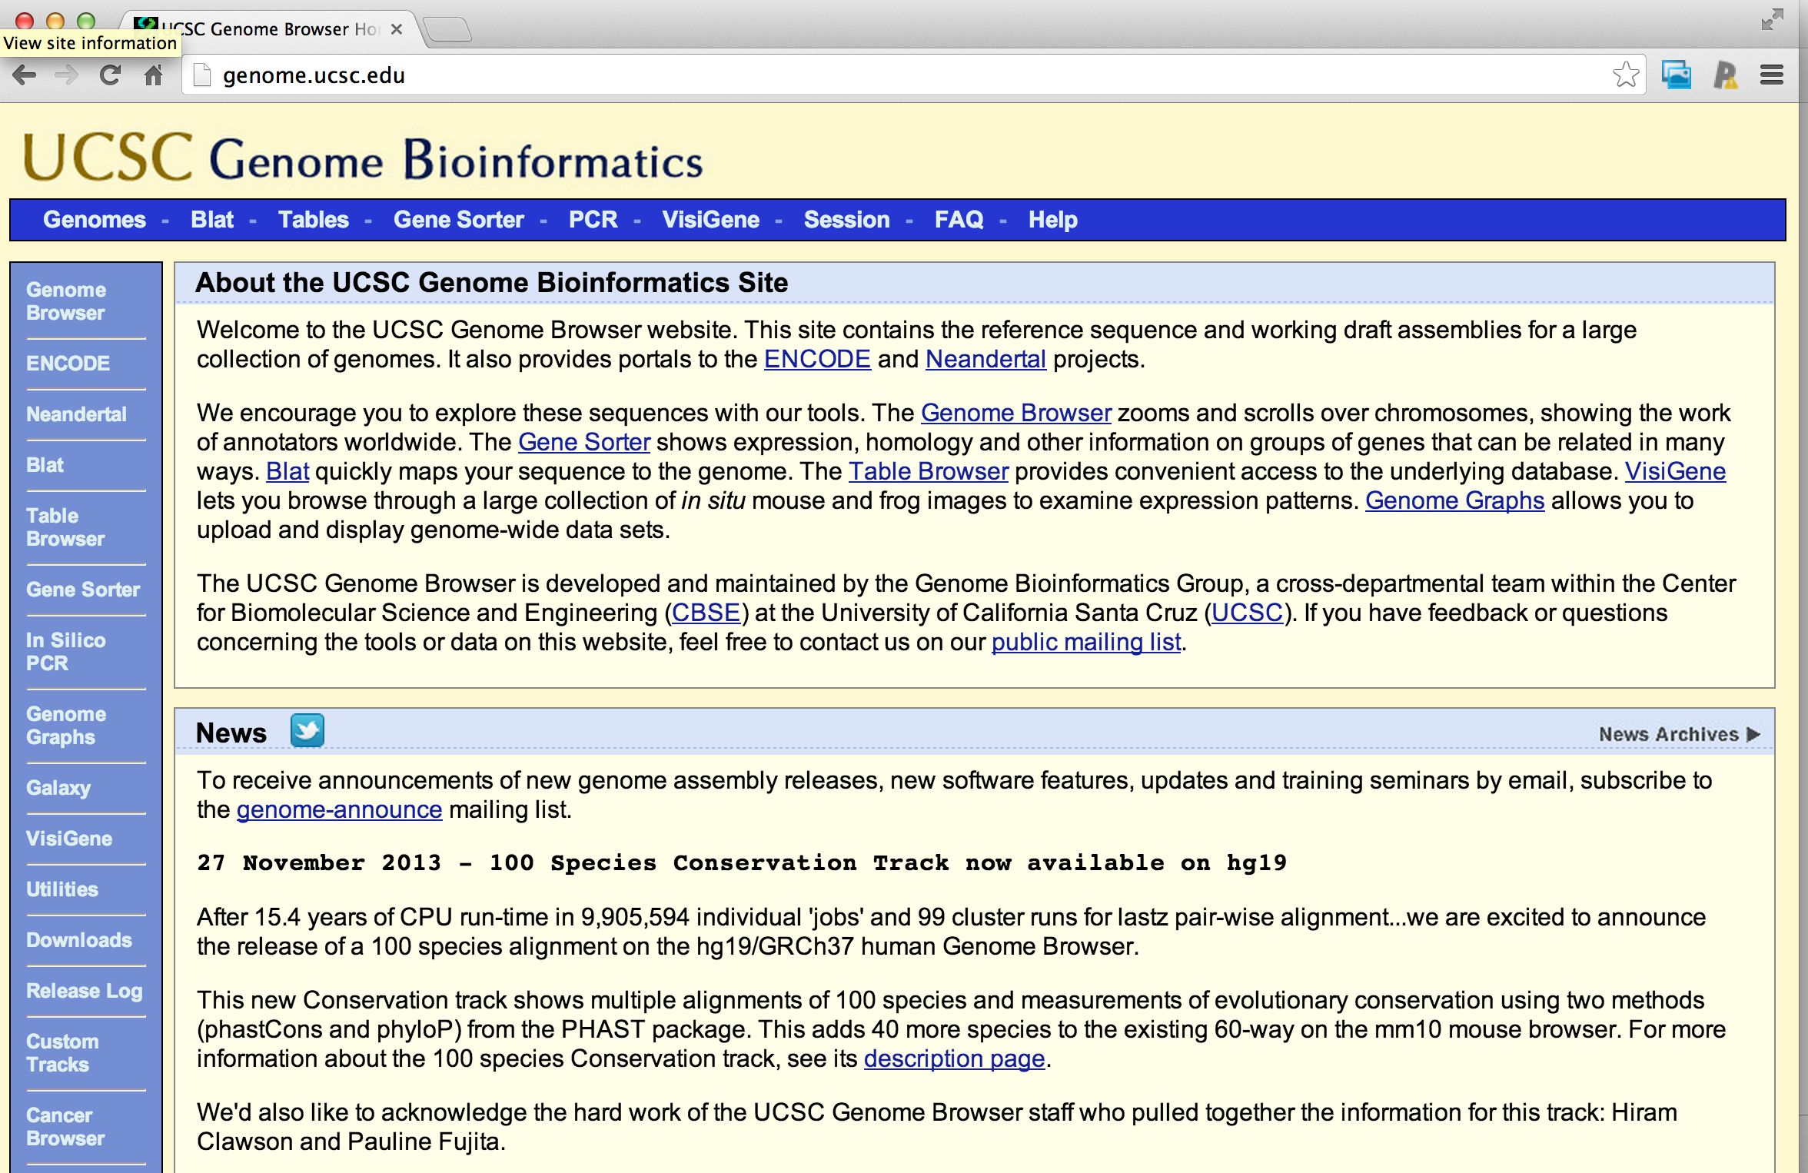
Task: Toggle full screen with the arrows icon
Action: click(x=1772, y=19)
